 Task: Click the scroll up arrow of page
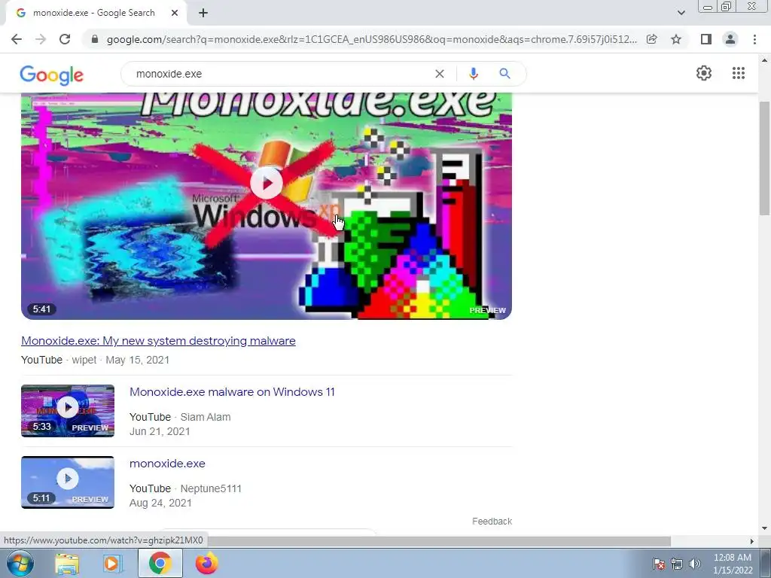coord(764,60)
